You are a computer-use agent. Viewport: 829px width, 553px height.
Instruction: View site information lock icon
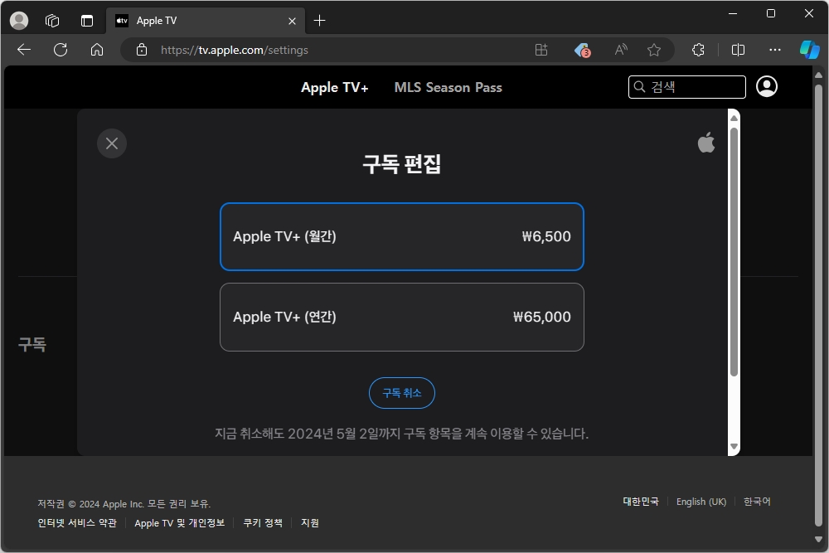pyautogui.click(x=142, y=50)
